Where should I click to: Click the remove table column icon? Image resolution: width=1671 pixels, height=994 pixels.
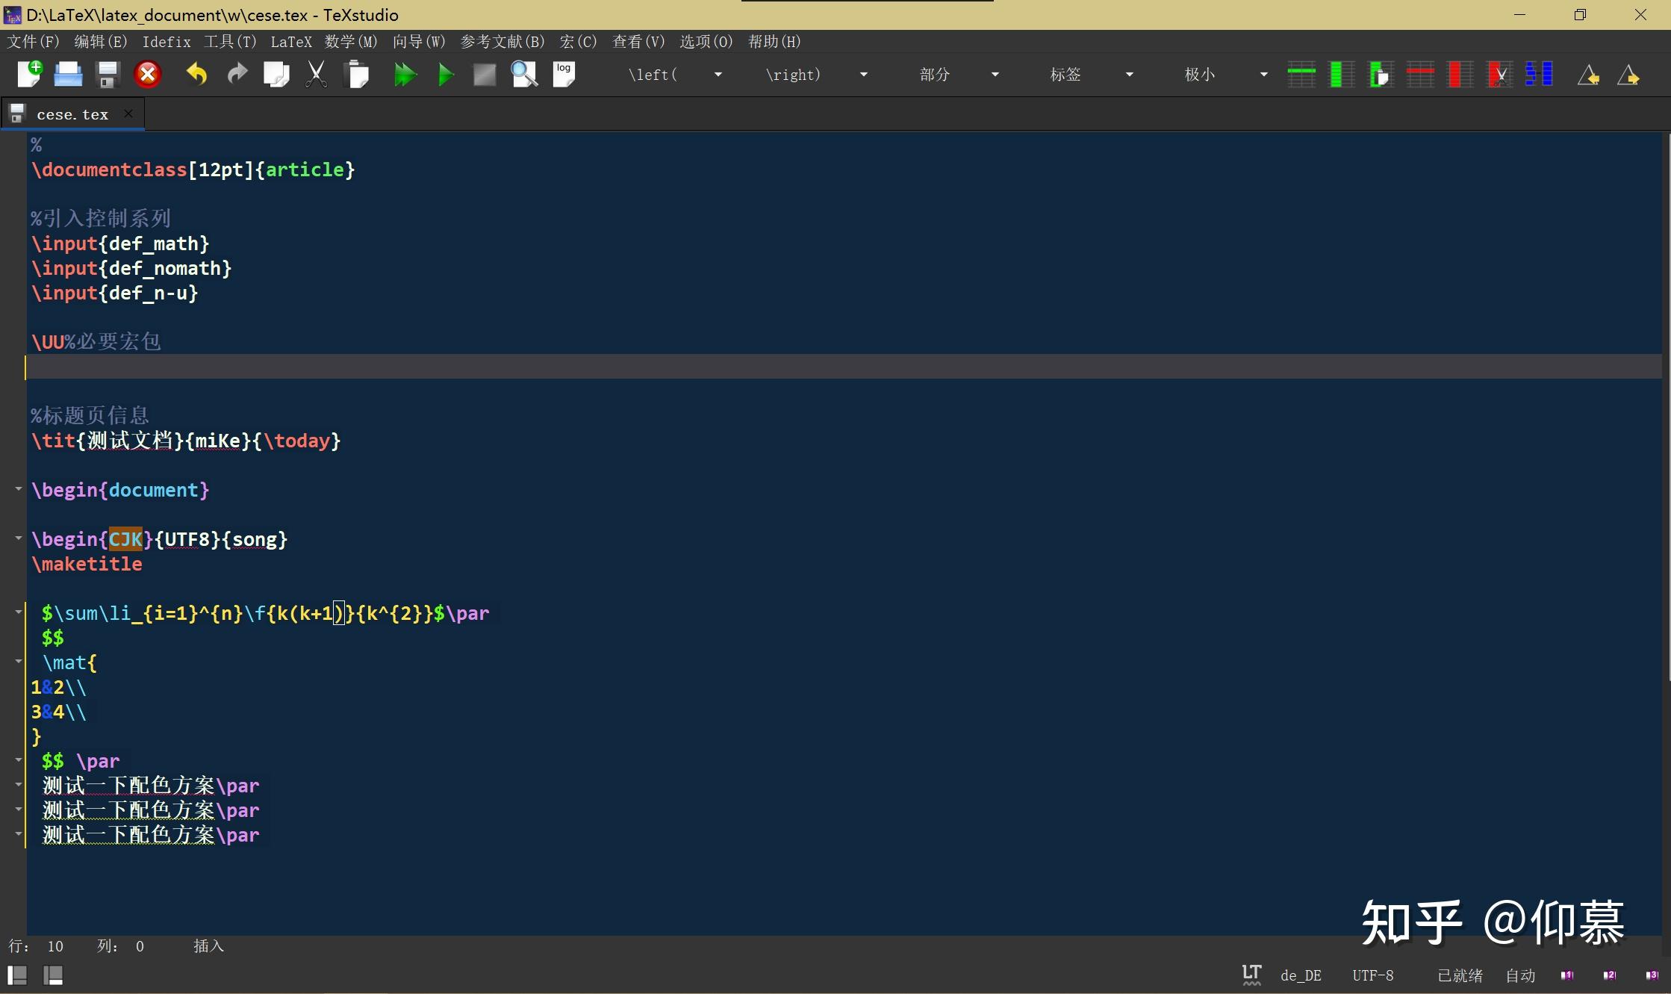[x=1460, y=74]
